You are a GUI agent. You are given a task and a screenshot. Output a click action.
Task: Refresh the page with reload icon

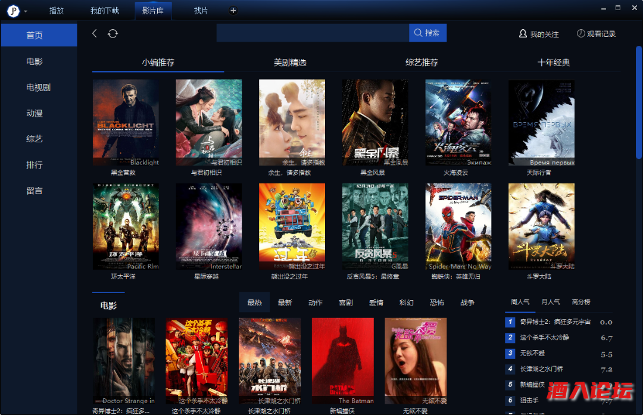click(113, 33)
